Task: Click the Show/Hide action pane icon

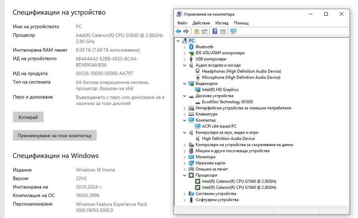Action: 223,31
